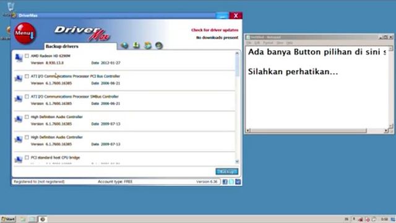Click the Recycle Bin desktop icon

click(11, 7)
